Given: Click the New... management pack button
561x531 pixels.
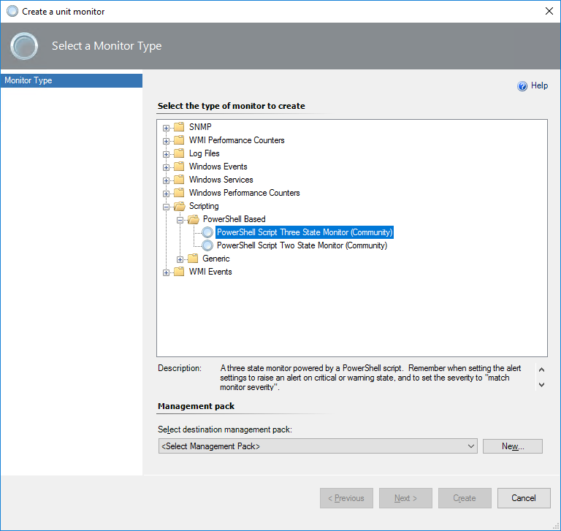Looking at the screenshot, I should click(x=513, y=446).
